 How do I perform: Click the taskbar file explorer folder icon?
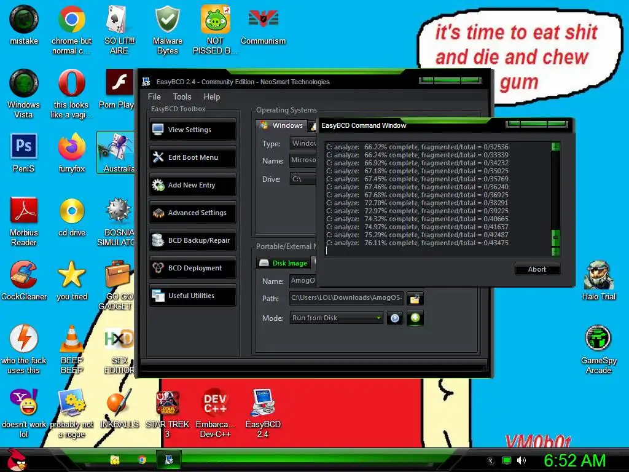[115, 460]
